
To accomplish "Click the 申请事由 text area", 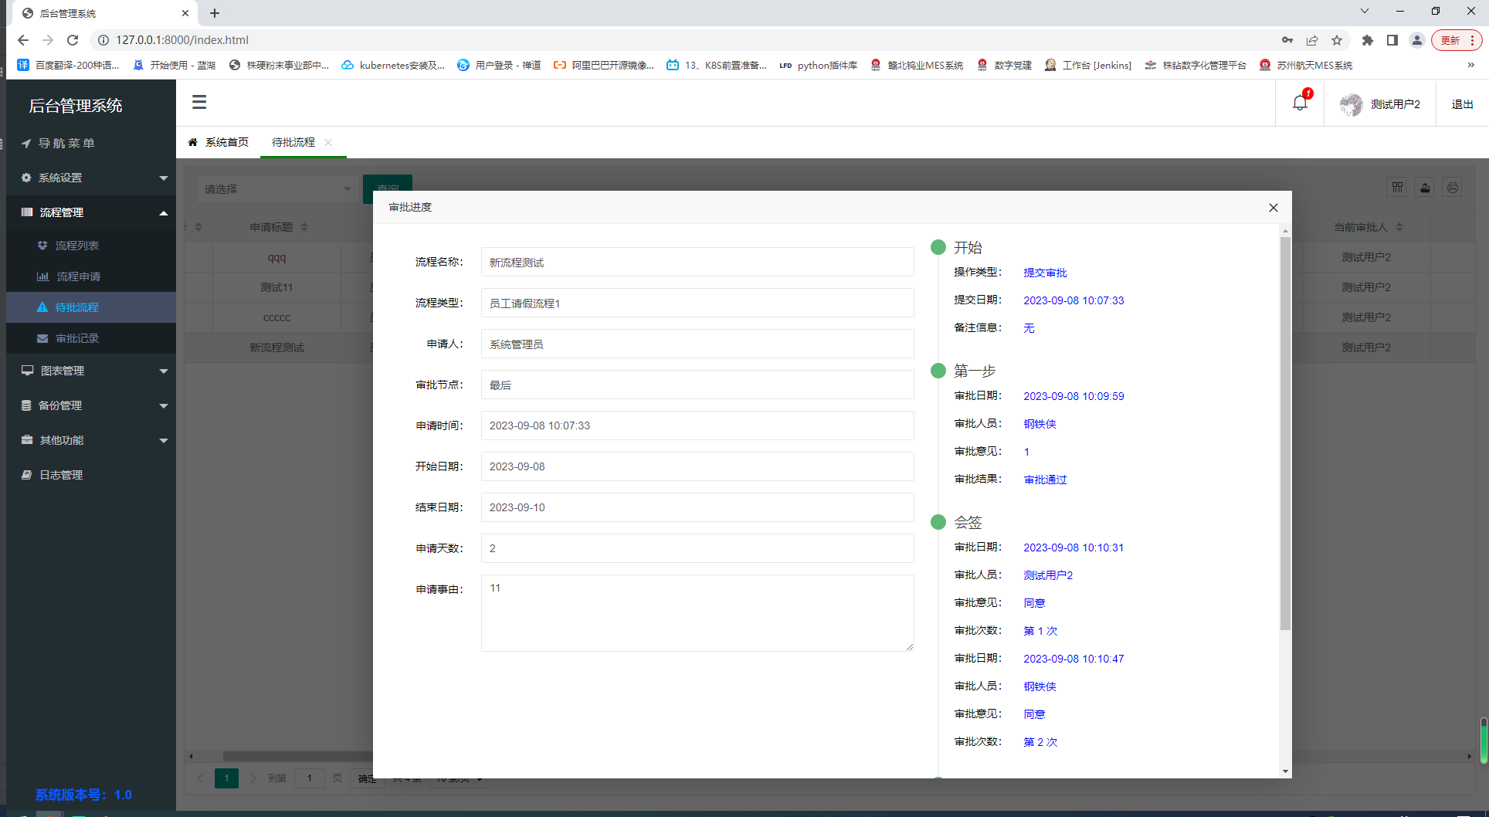I will (x=696, y=612).
